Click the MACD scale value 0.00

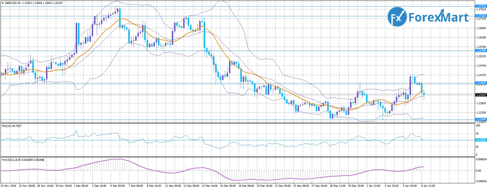[478, 171]
